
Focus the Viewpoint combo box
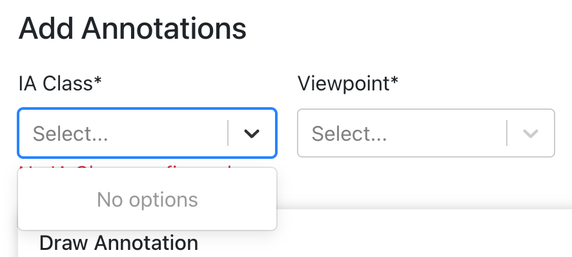click(426, 133)
